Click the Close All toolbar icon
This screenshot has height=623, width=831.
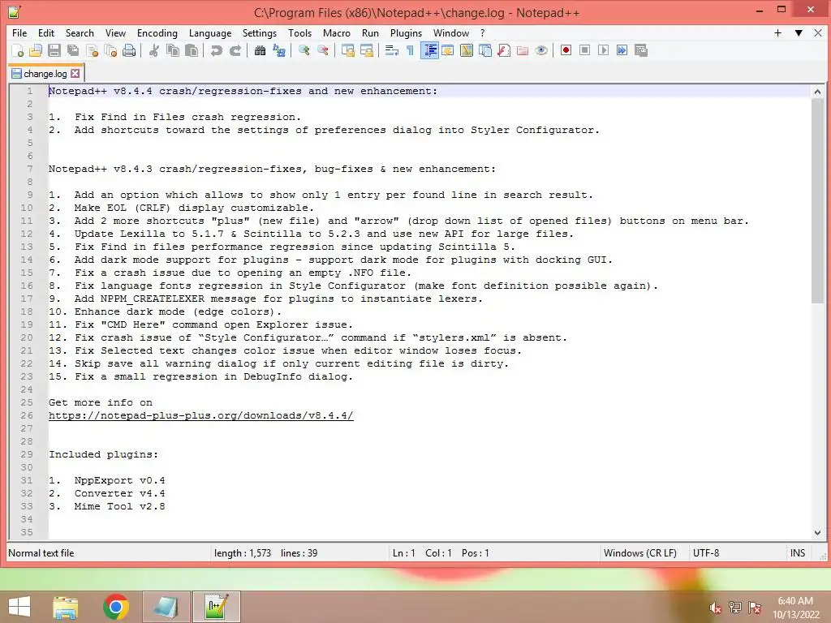tap(110, 51)
